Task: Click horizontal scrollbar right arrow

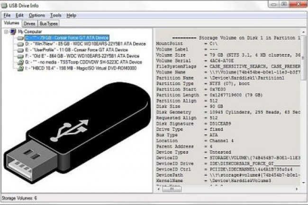Action: [297, 189]
